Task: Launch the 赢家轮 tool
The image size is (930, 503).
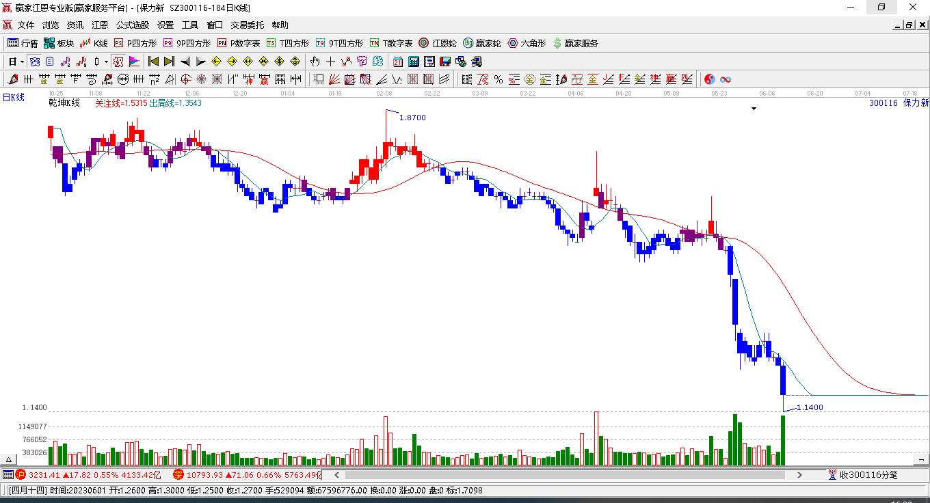Action: click(x=482, y=43)
